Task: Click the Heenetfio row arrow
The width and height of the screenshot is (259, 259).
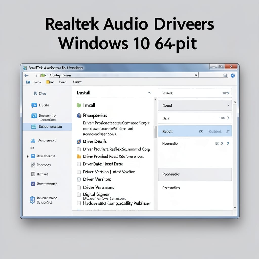Action: click(x=228, y=143)
